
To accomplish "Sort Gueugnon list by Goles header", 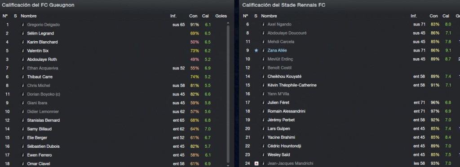I will click(221, 16).
